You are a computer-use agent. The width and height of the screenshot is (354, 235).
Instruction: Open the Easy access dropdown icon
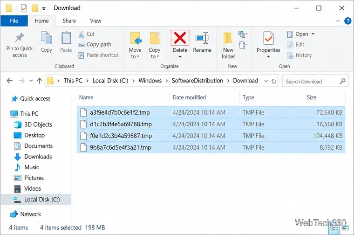(x=243, y=45)
